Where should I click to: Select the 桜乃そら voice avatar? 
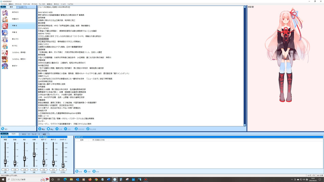click(5, 46)
